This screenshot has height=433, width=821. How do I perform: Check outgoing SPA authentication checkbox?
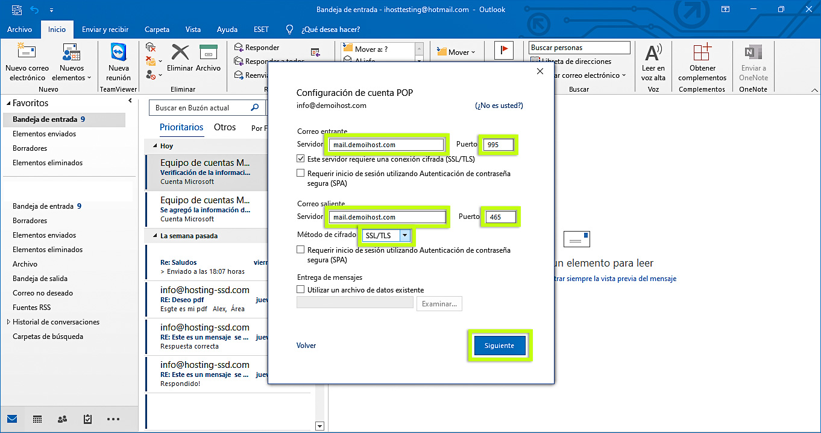pyautogui.click(x=301, y=250)
